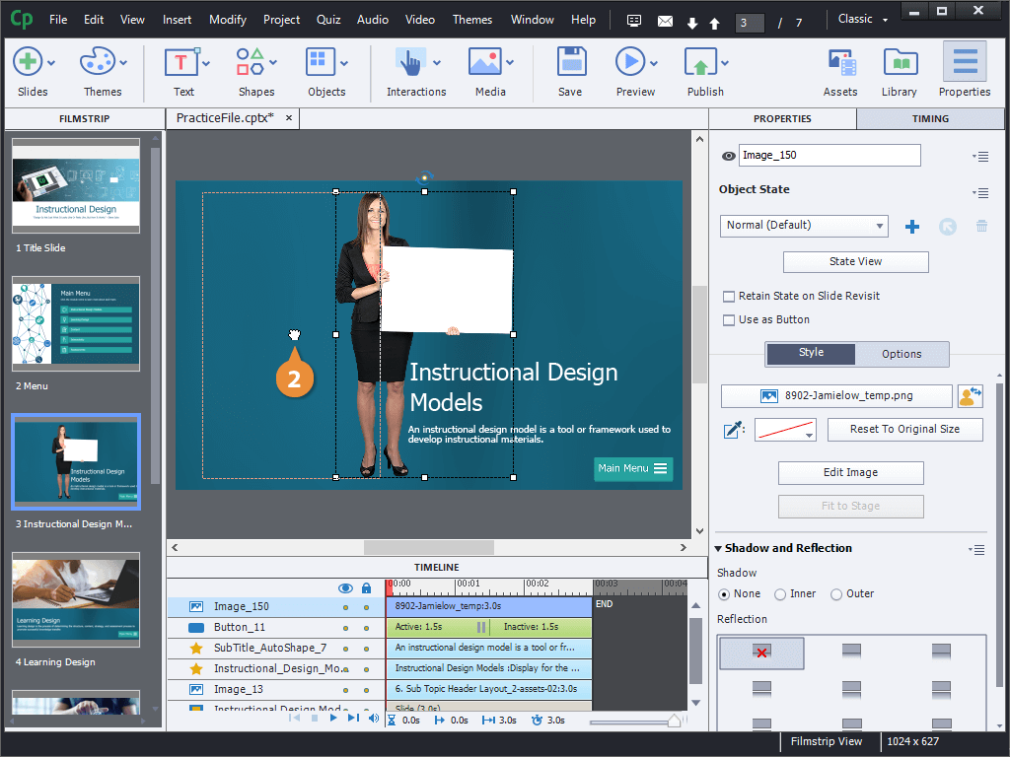Open the Themes palette icon
Screen dimensions: 1010x757
tap(98, 62)
